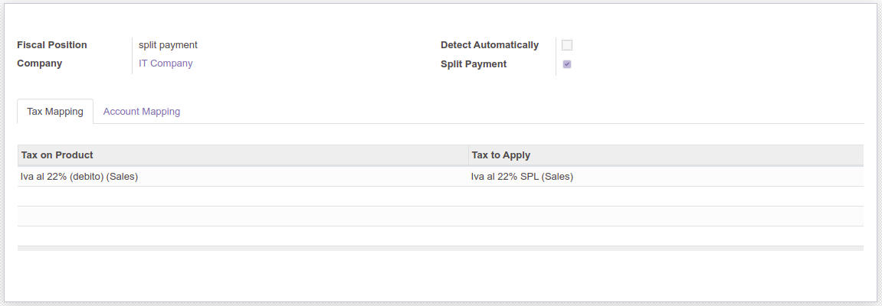
Task: Open the IT Company link
Action: [x=166, y=63]
